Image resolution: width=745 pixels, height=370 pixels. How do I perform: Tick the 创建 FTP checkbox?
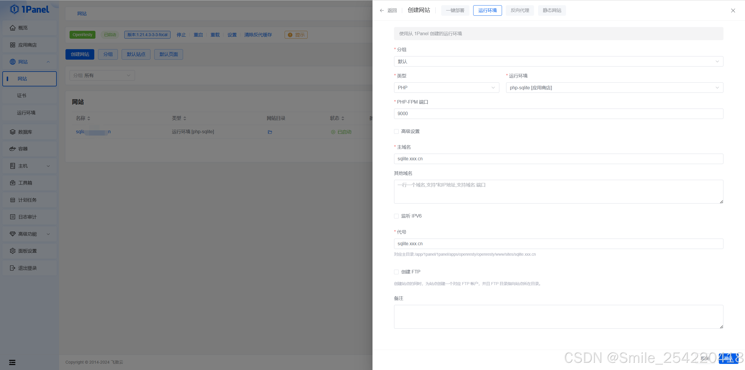click(396, 272)
